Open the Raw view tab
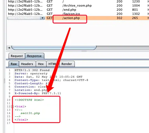149x133 pixels. [14, 64]
